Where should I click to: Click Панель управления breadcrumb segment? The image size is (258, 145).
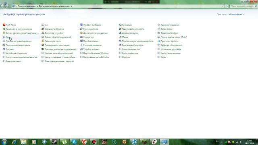pos(27,6)
